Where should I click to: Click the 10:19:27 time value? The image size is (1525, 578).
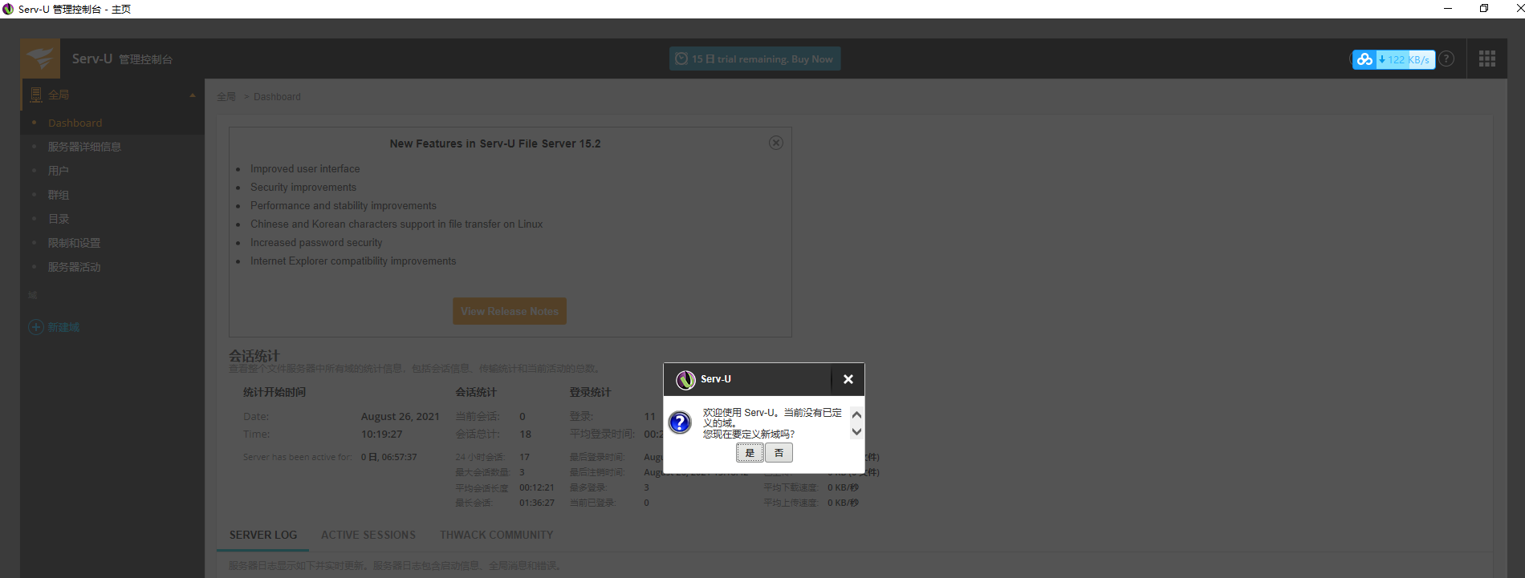pyautogui.click(x=382, y=434)
